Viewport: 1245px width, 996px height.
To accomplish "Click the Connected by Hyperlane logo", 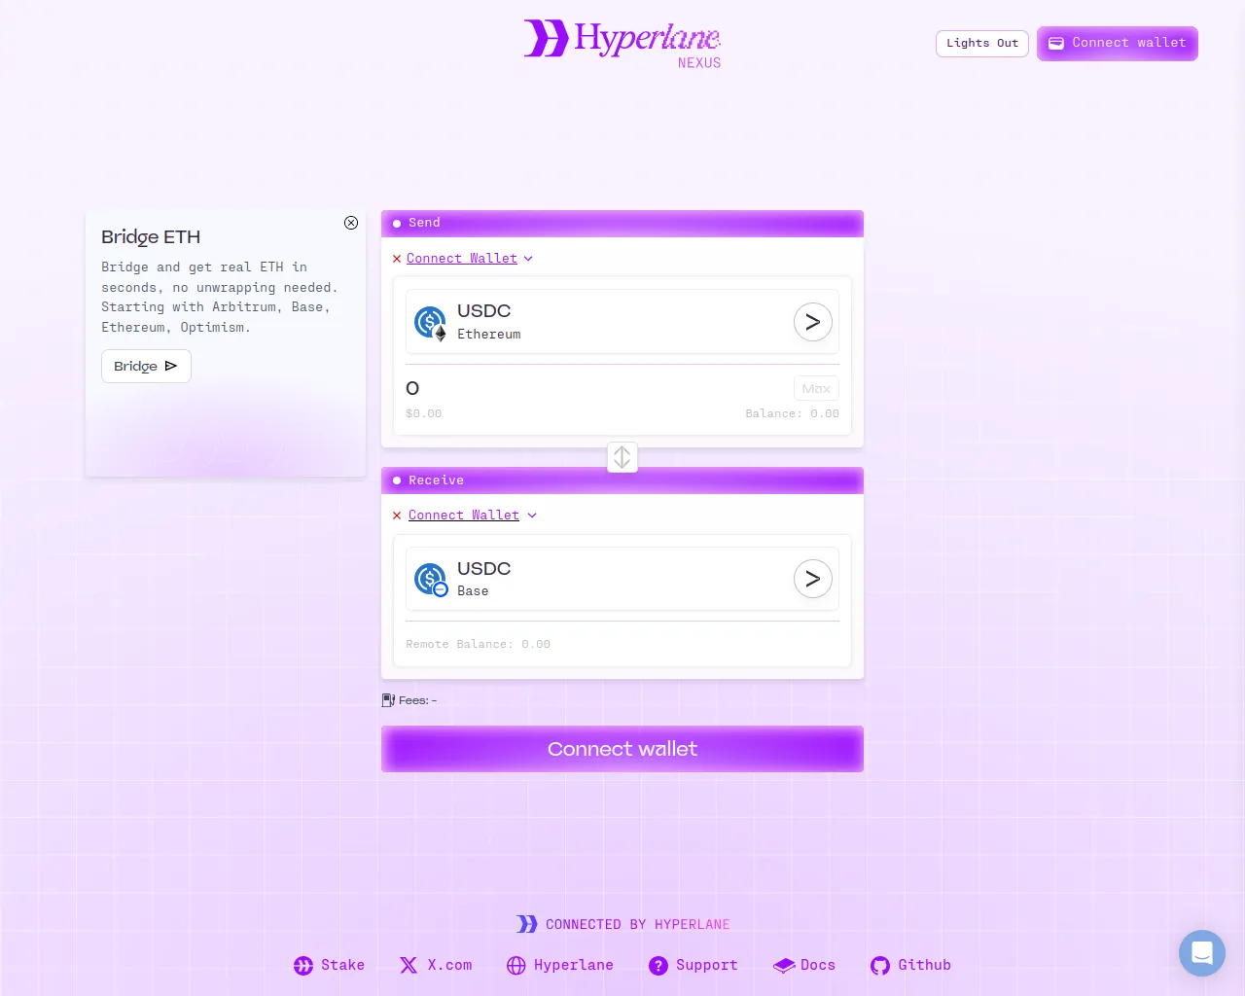I will pos(527,924).
